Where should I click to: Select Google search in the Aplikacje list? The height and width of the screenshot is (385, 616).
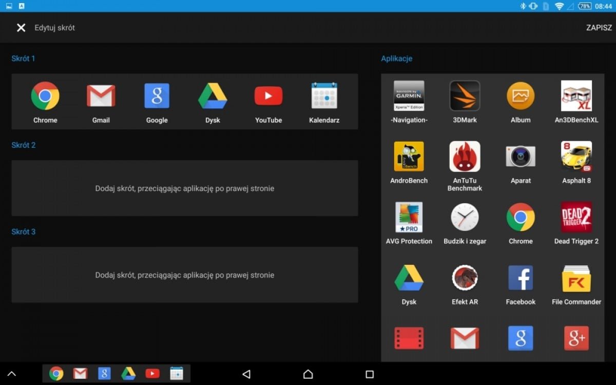(x=521, y=338)
